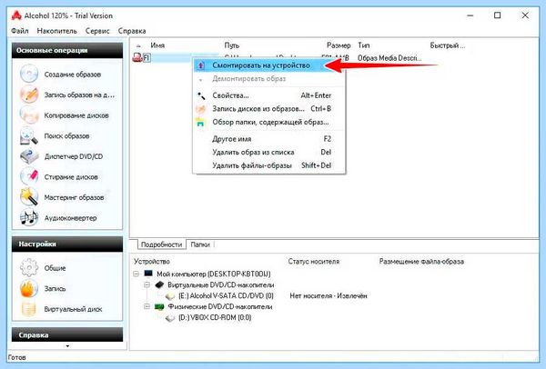Image resolution: width=546 pixels, height=369 pixels.
Task: Click the Устройство column header
Action: pyautogui.click(x=151, y=261)
